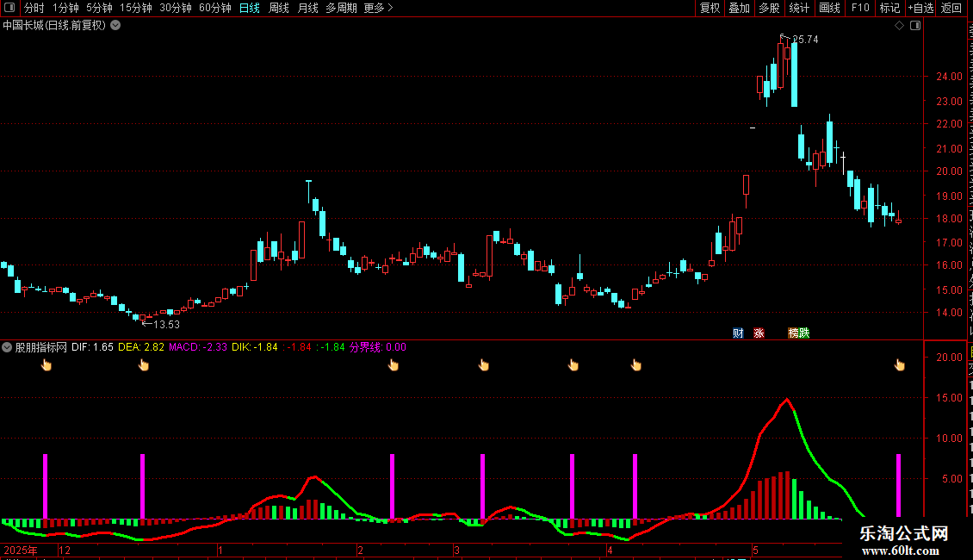Click the month 3 marker on time axis

click(x=456, y=550)
